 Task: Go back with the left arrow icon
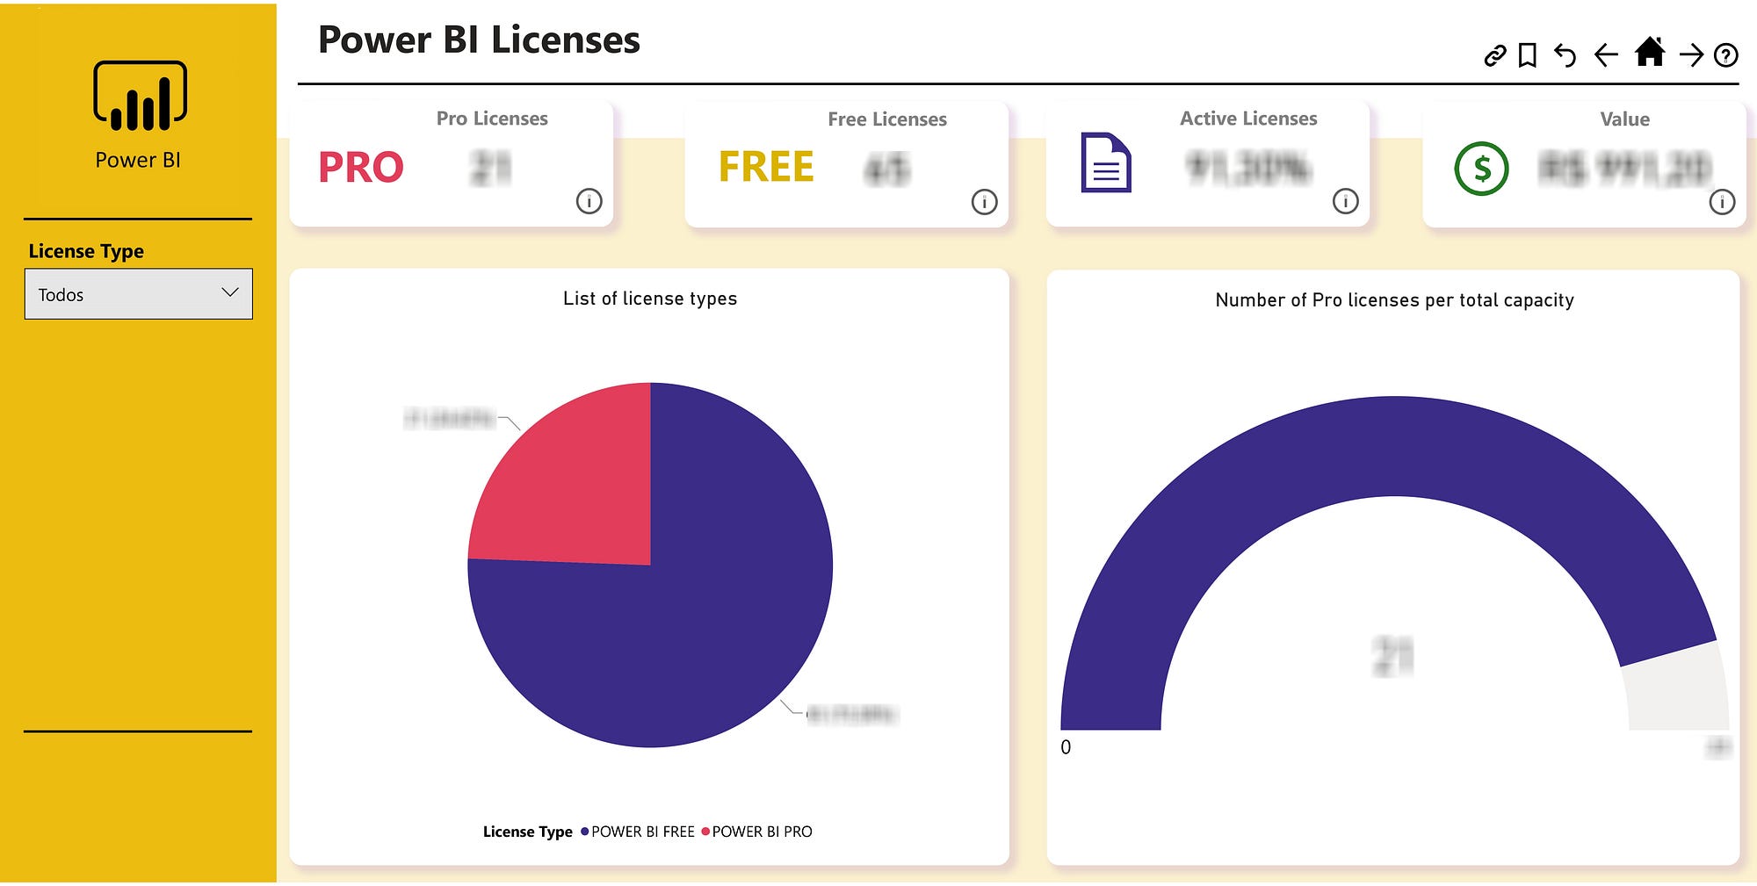(x=1606, y=55)
